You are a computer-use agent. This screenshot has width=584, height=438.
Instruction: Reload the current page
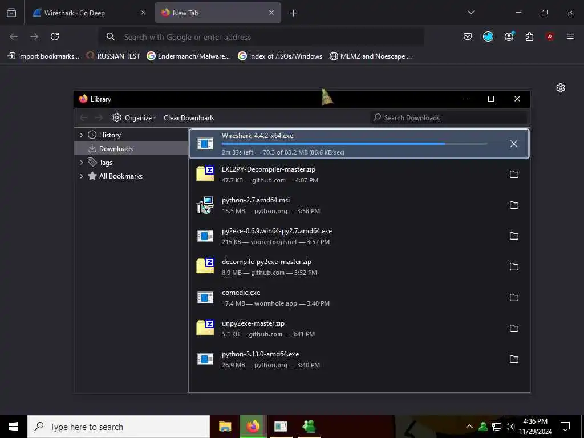click(55, 36)
